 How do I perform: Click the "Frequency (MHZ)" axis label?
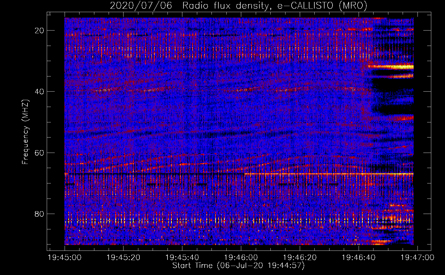click(25, 132)
